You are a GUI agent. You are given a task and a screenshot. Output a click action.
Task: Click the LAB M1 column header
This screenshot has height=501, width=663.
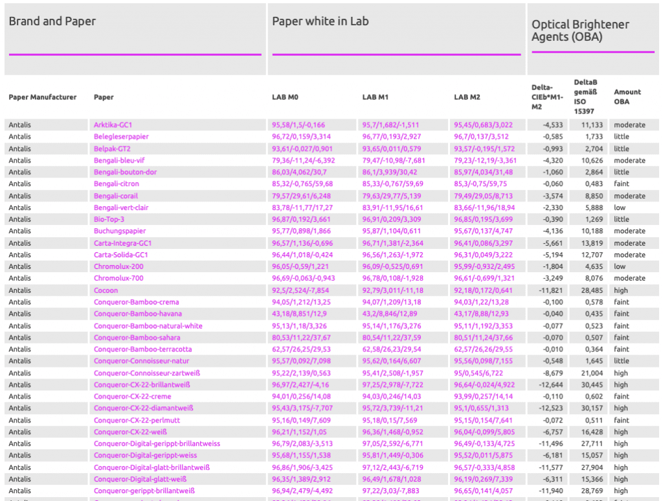pos(375,97)
